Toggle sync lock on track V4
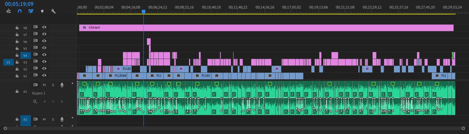Image resolution: width=469 pixels, height=134 pixels. (36, 54)
